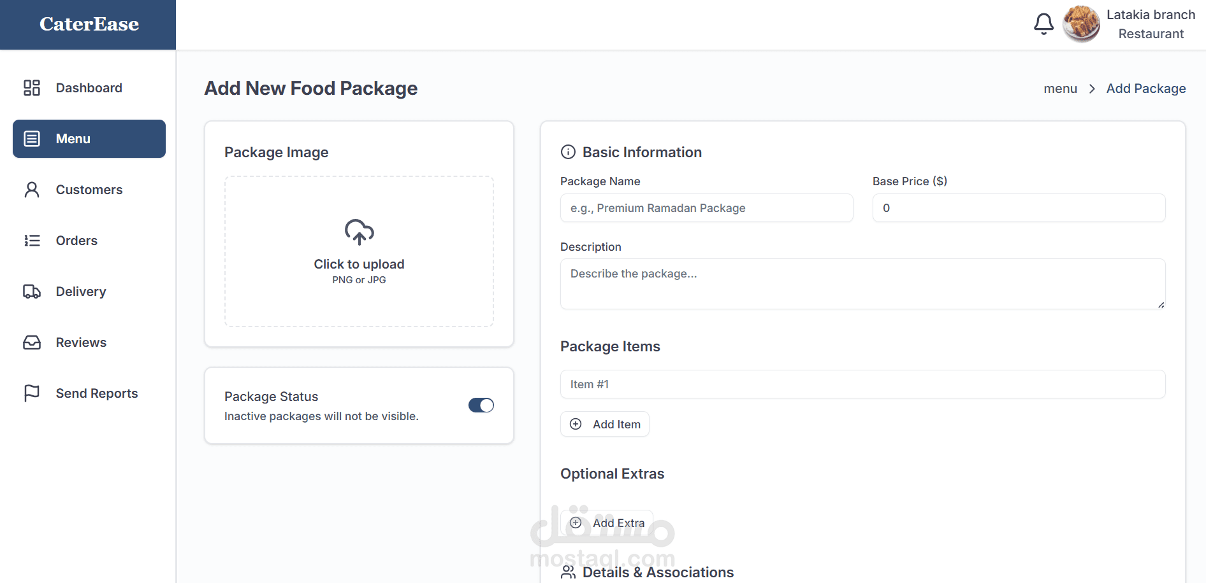Click the cloud upload icon
The width and height of the screenshot is (1206, 583).
[x=359, y=232]
